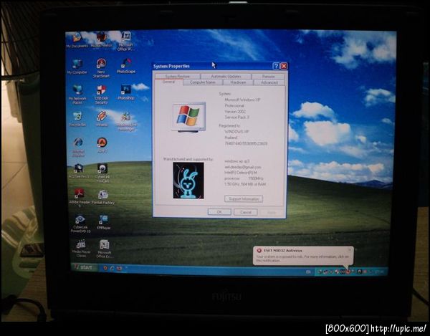The height and width of the screenshot is (336, 430).
Task: Click the taskbar clock
Action: (379, 272)
